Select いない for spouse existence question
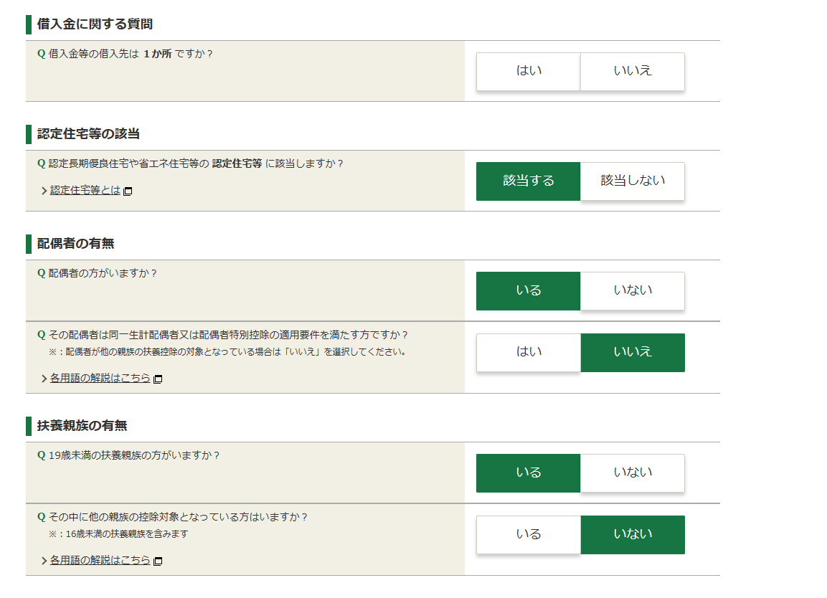The image size is (827, 598). 633,290
